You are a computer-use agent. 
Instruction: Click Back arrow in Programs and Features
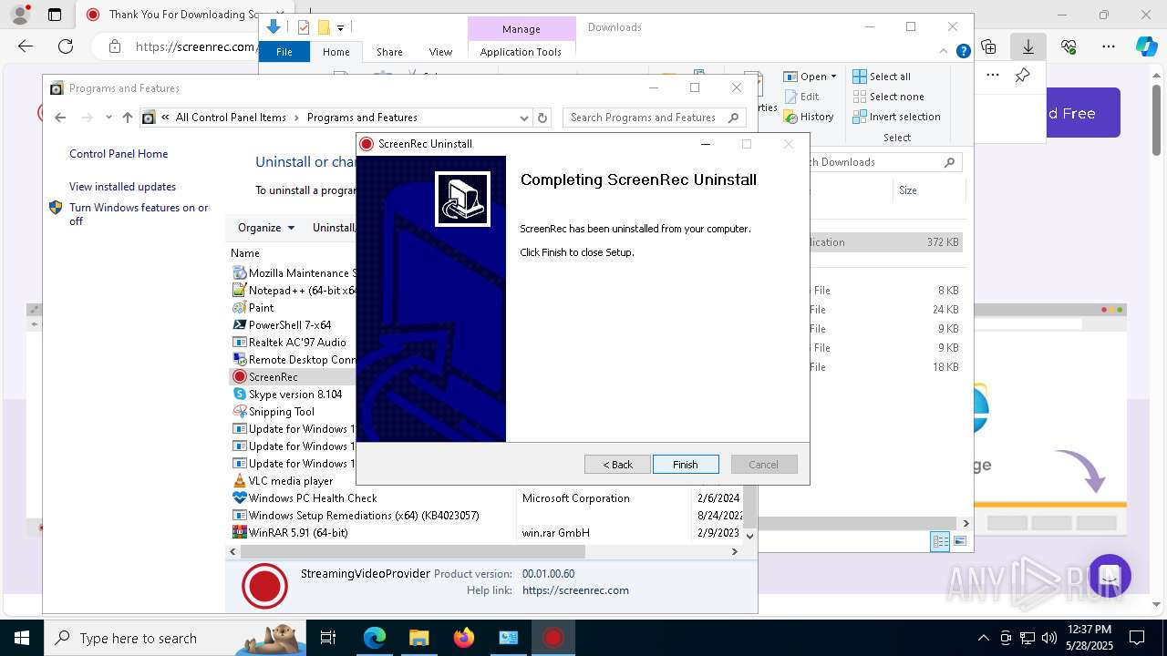(x=60, y=118)
